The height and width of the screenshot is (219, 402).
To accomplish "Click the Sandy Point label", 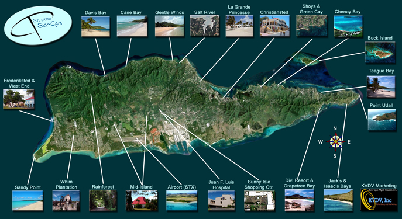I will [x=28, y=187].
